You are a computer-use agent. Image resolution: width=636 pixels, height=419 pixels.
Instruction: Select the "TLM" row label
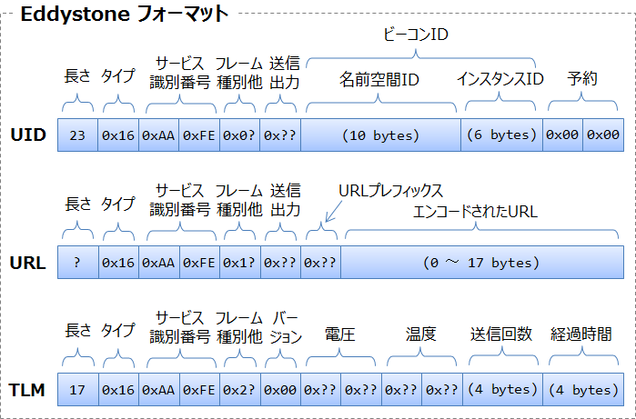pos(27,390)
